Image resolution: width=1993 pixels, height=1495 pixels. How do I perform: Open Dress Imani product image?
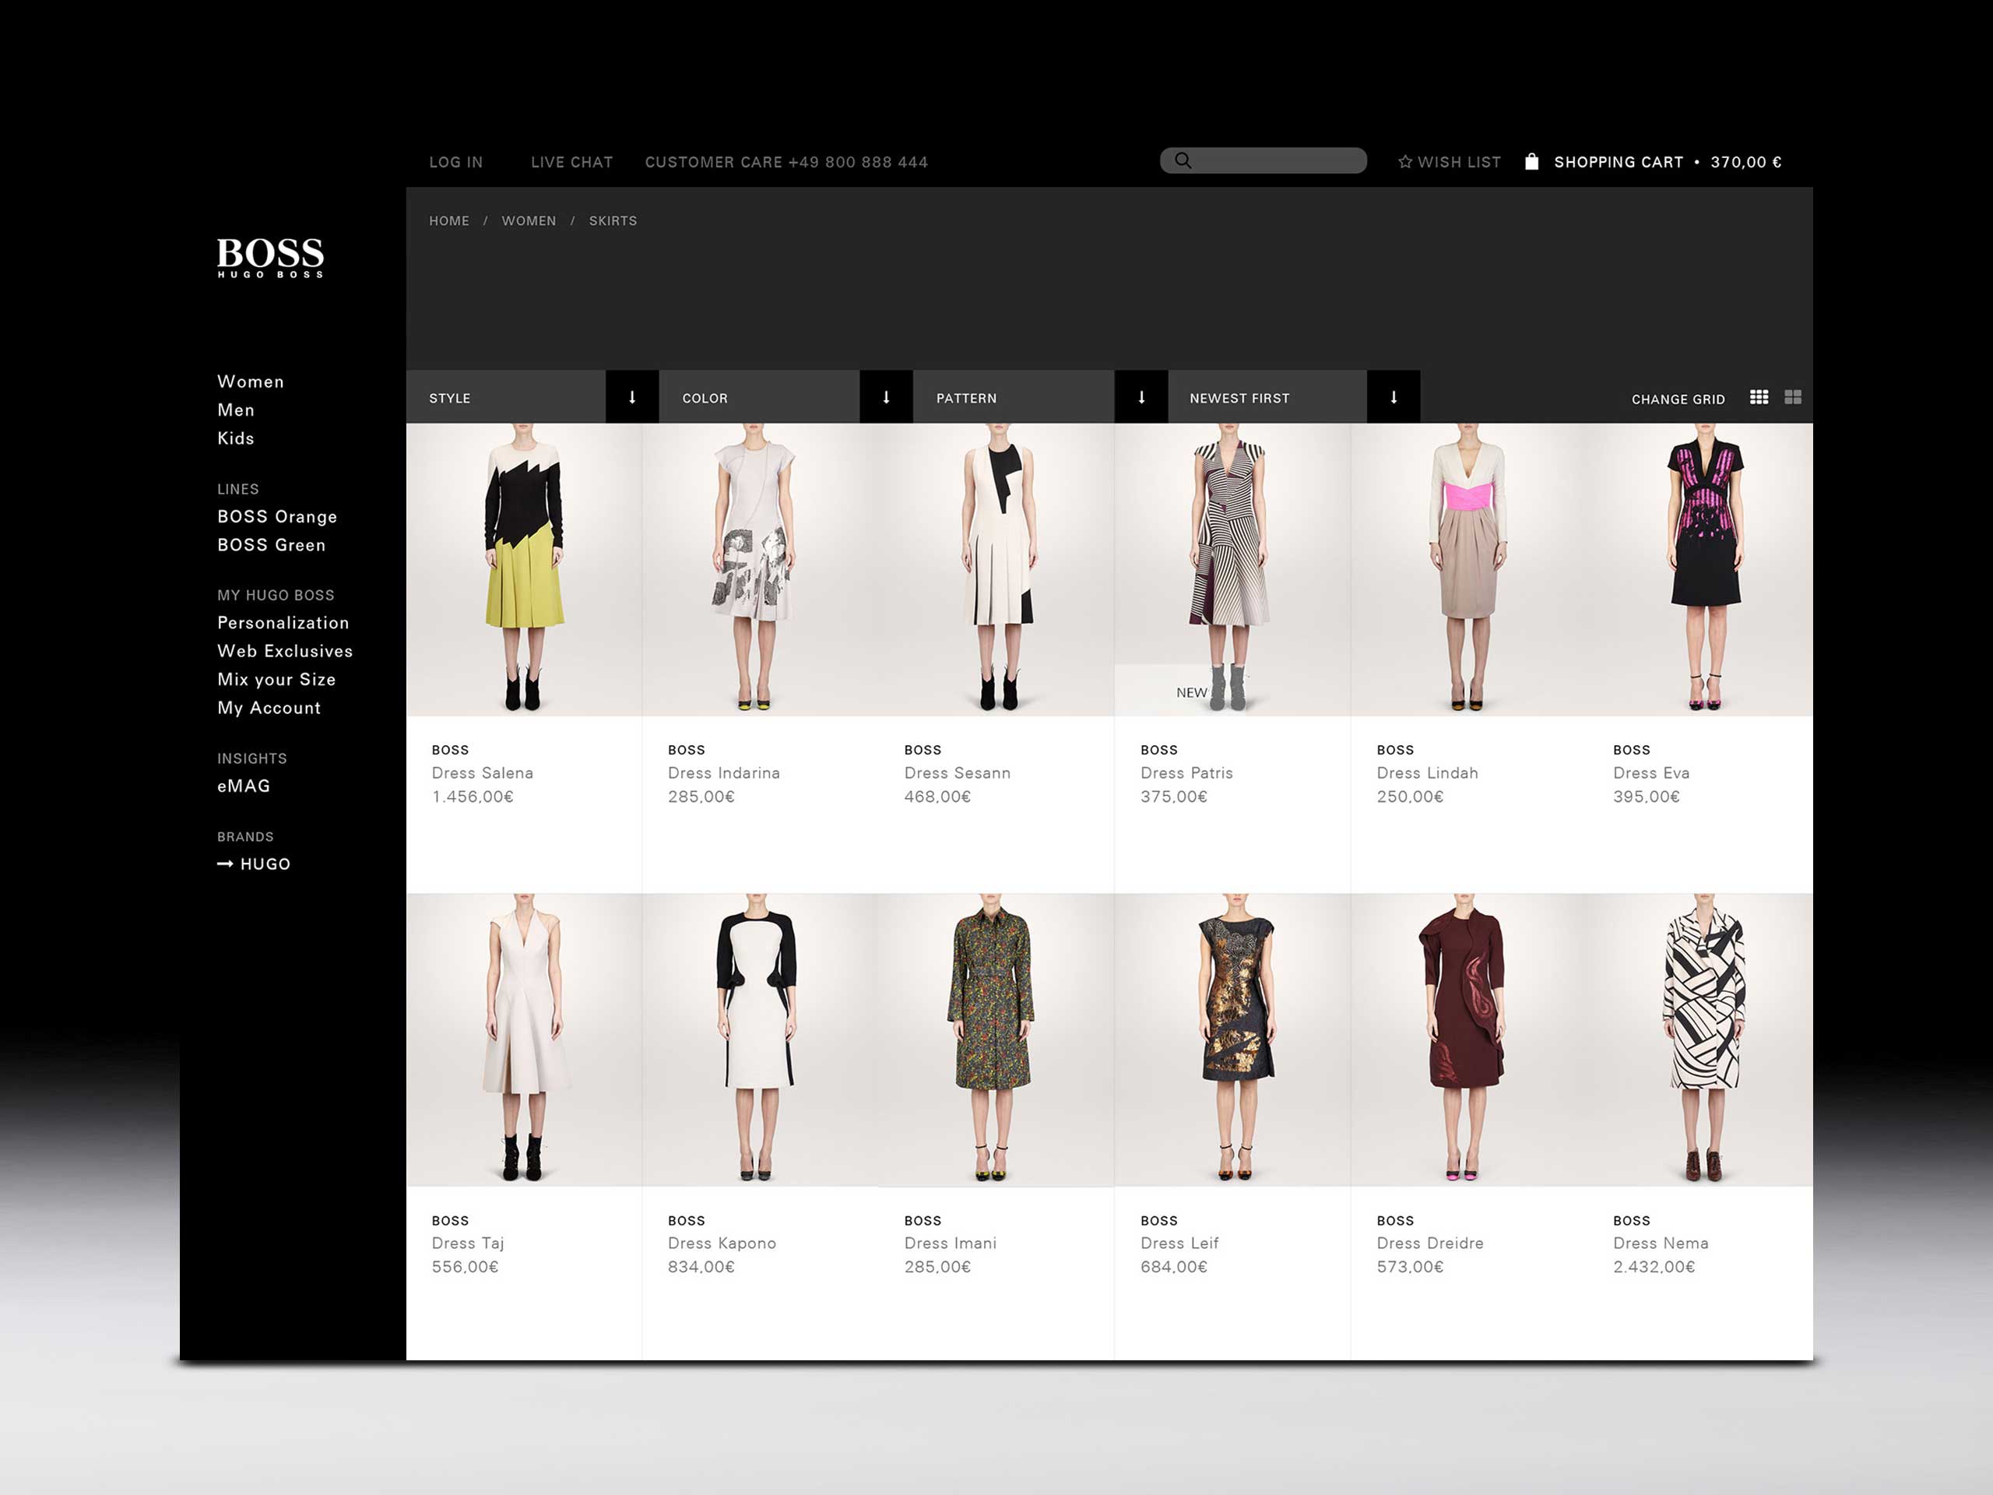click(x=996, y=1040)
